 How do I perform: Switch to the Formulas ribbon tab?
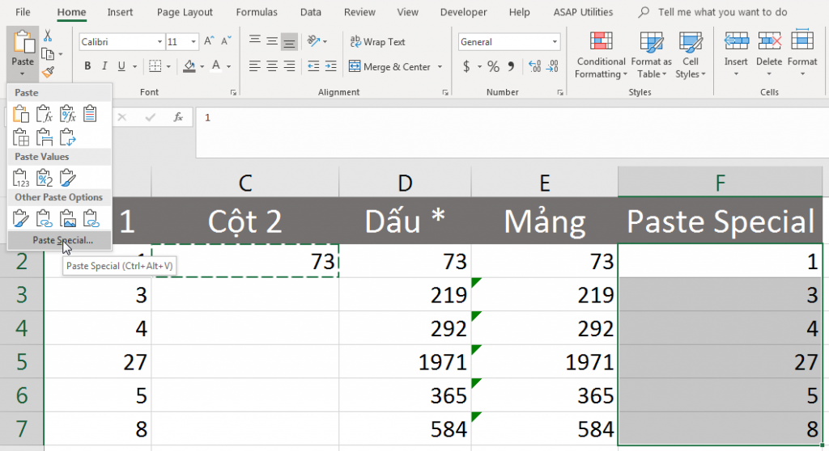[256, 12]
